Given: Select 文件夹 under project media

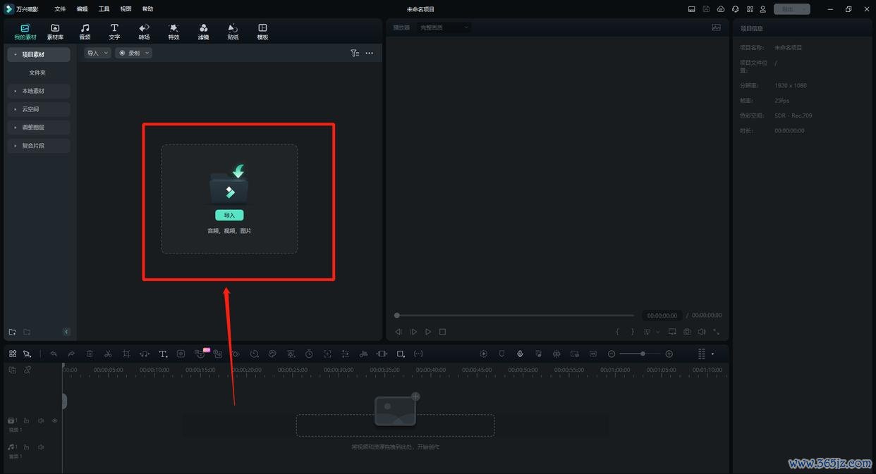Looking at the screenshot, I should pyautogui.click(x=37, y=73).
